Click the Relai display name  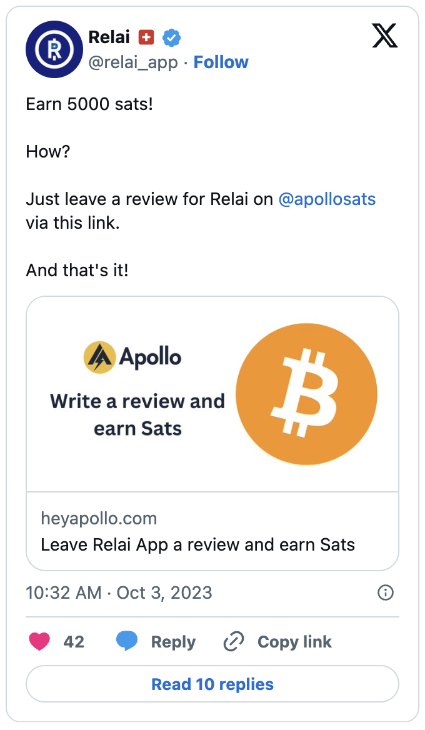coord(109,36)
